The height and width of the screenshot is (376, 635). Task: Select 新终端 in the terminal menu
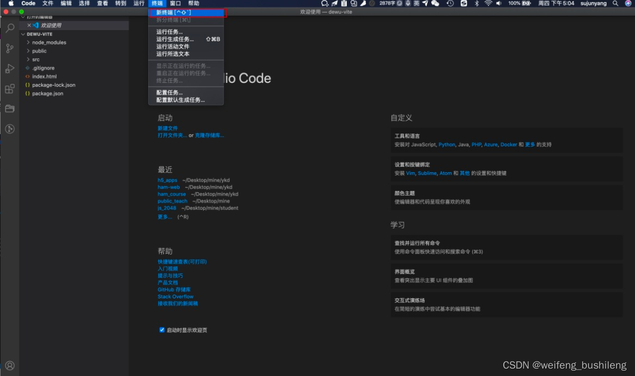[x=186, y=12]
